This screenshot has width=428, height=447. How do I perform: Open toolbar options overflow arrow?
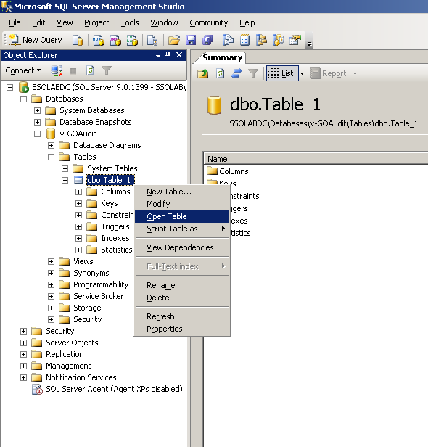[x=309, y=44]
